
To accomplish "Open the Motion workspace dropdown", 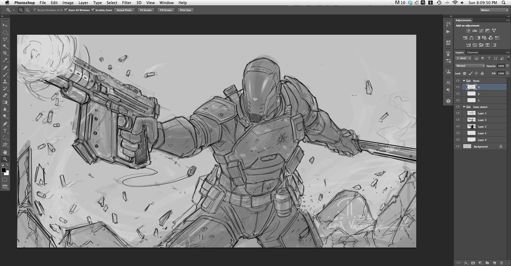I will click(494, 10).
